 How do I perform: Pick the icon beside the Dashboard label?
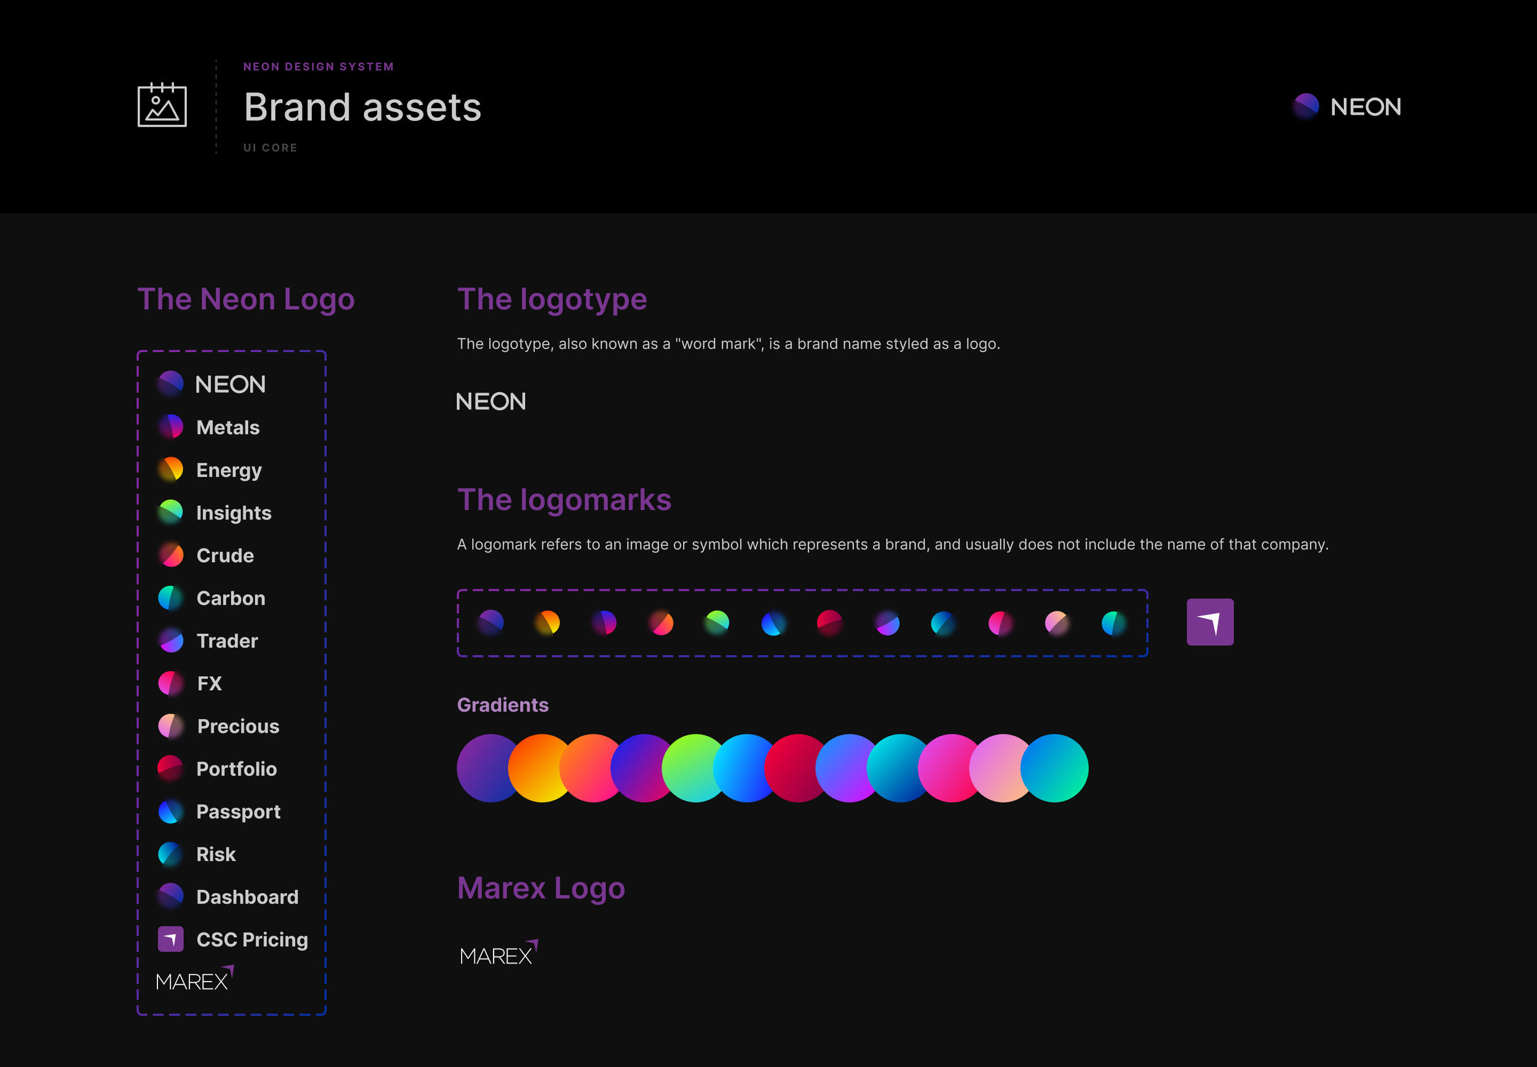point(170,897)
